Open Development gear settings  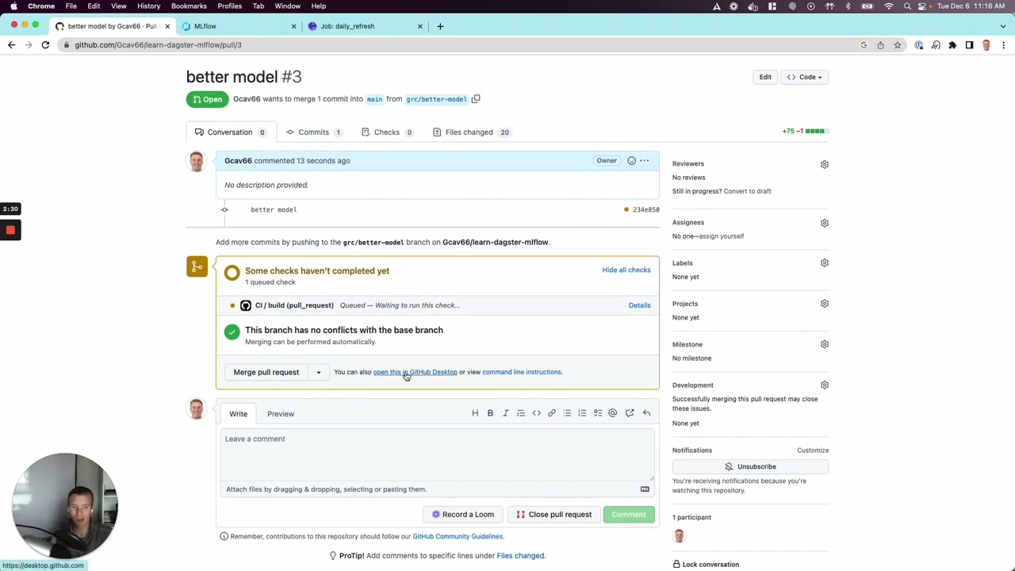click(x=825, y=385)
